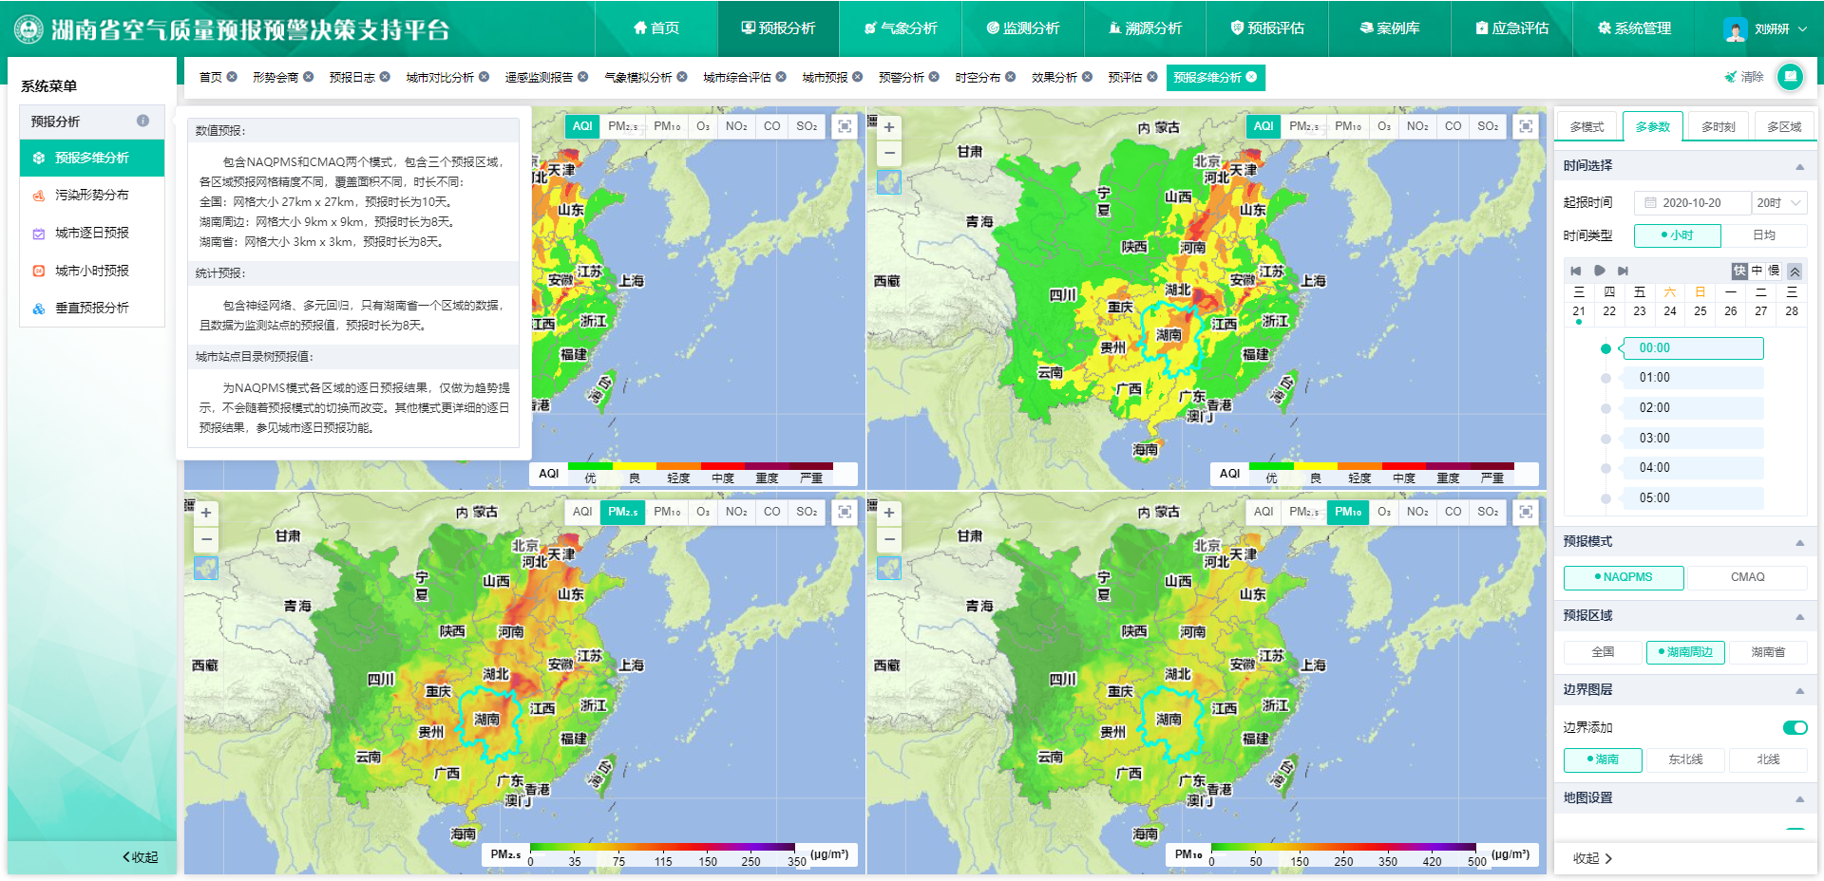Click the play button in the time player
The height and width of the screenshot is (881, 1824).
(x=1599, y=271)
